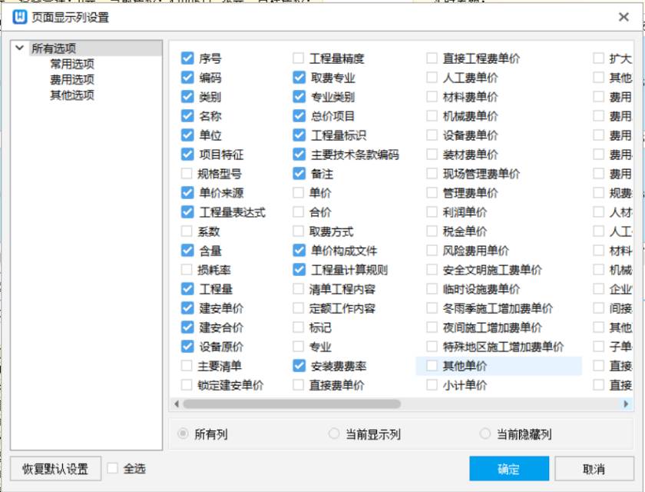Enable the 合价 checkbox
Image resolution: width=645 pixels, height=492 pixels.
(298, 212)
